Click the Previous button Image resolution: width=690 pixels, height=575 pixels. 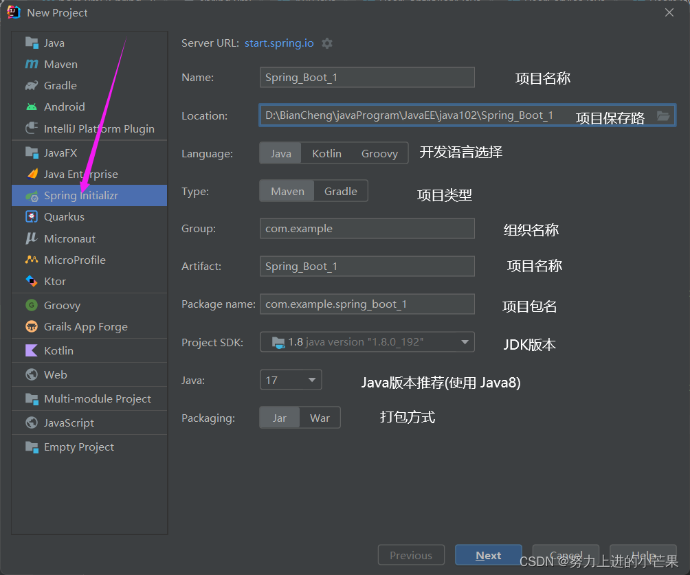pyautogui.click(x=411, y=555)
